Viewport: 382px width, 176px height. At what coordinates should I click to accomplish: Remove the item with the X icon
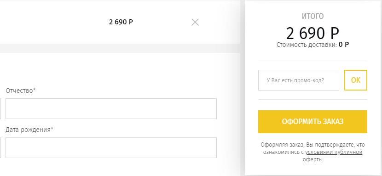pyautogui.click(x=195, y=22)
